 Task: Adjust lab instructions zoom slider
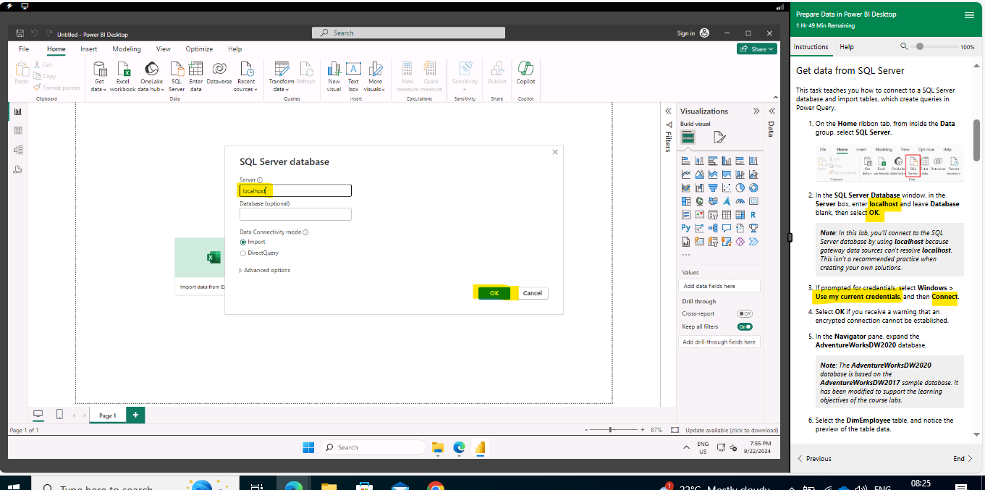click(x=920, y=46)
